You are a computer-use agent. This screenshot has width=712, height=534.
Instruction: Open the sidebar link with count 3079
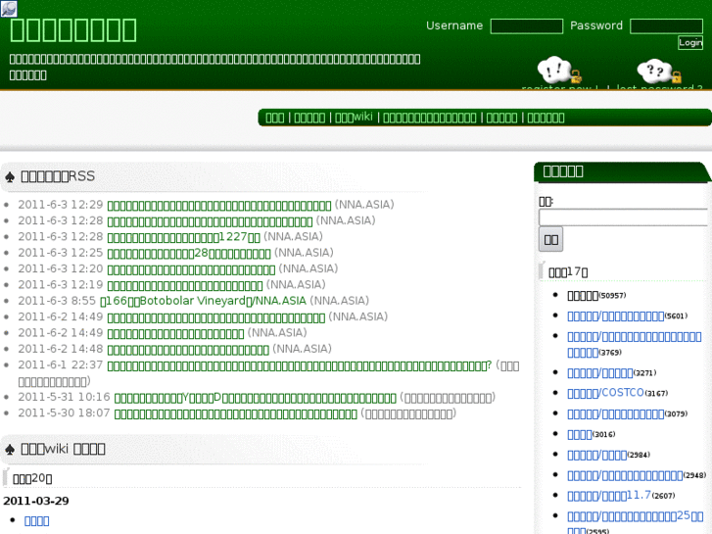coord(615,414)
